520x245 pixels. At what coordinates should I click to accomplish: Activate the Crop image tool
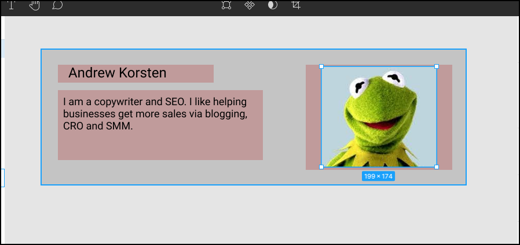click(296, 5)
